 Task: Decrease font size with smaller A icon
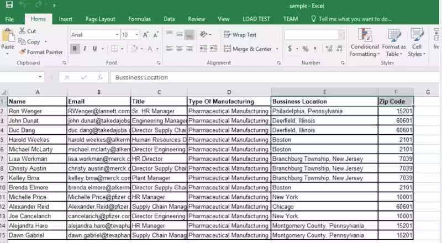(156, 35)
